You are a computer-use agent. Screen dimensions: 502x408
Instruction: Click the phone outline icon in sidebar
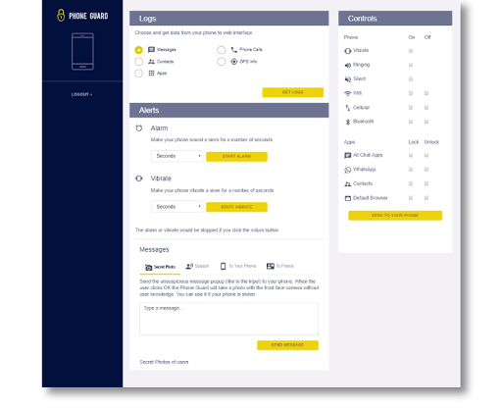coord(82,51)
